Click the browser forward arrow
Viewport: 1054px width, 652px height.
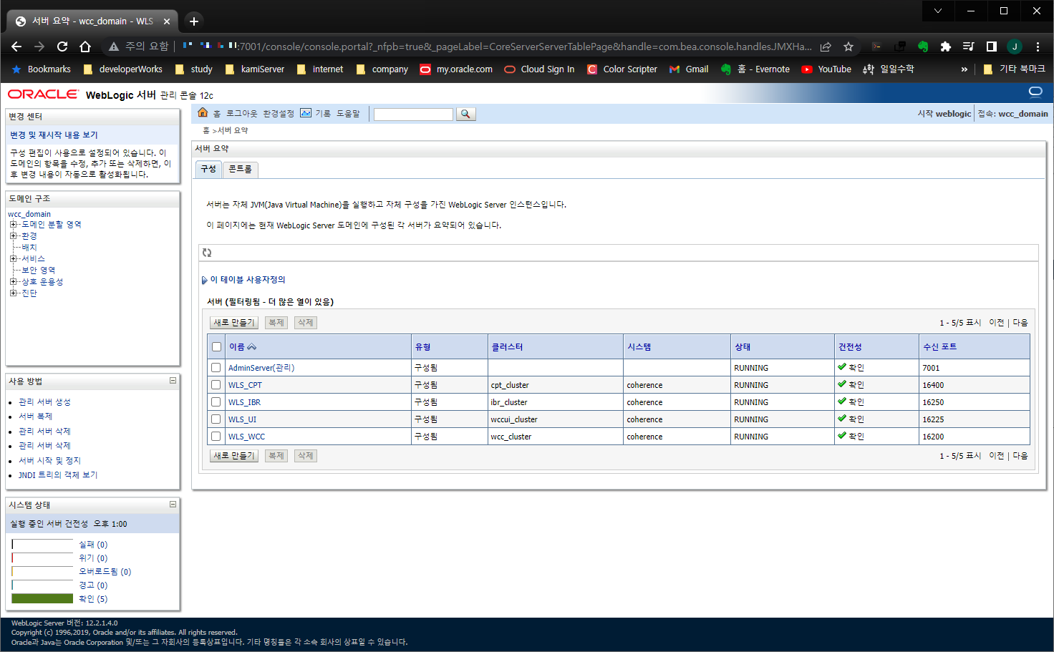point(39,47)
